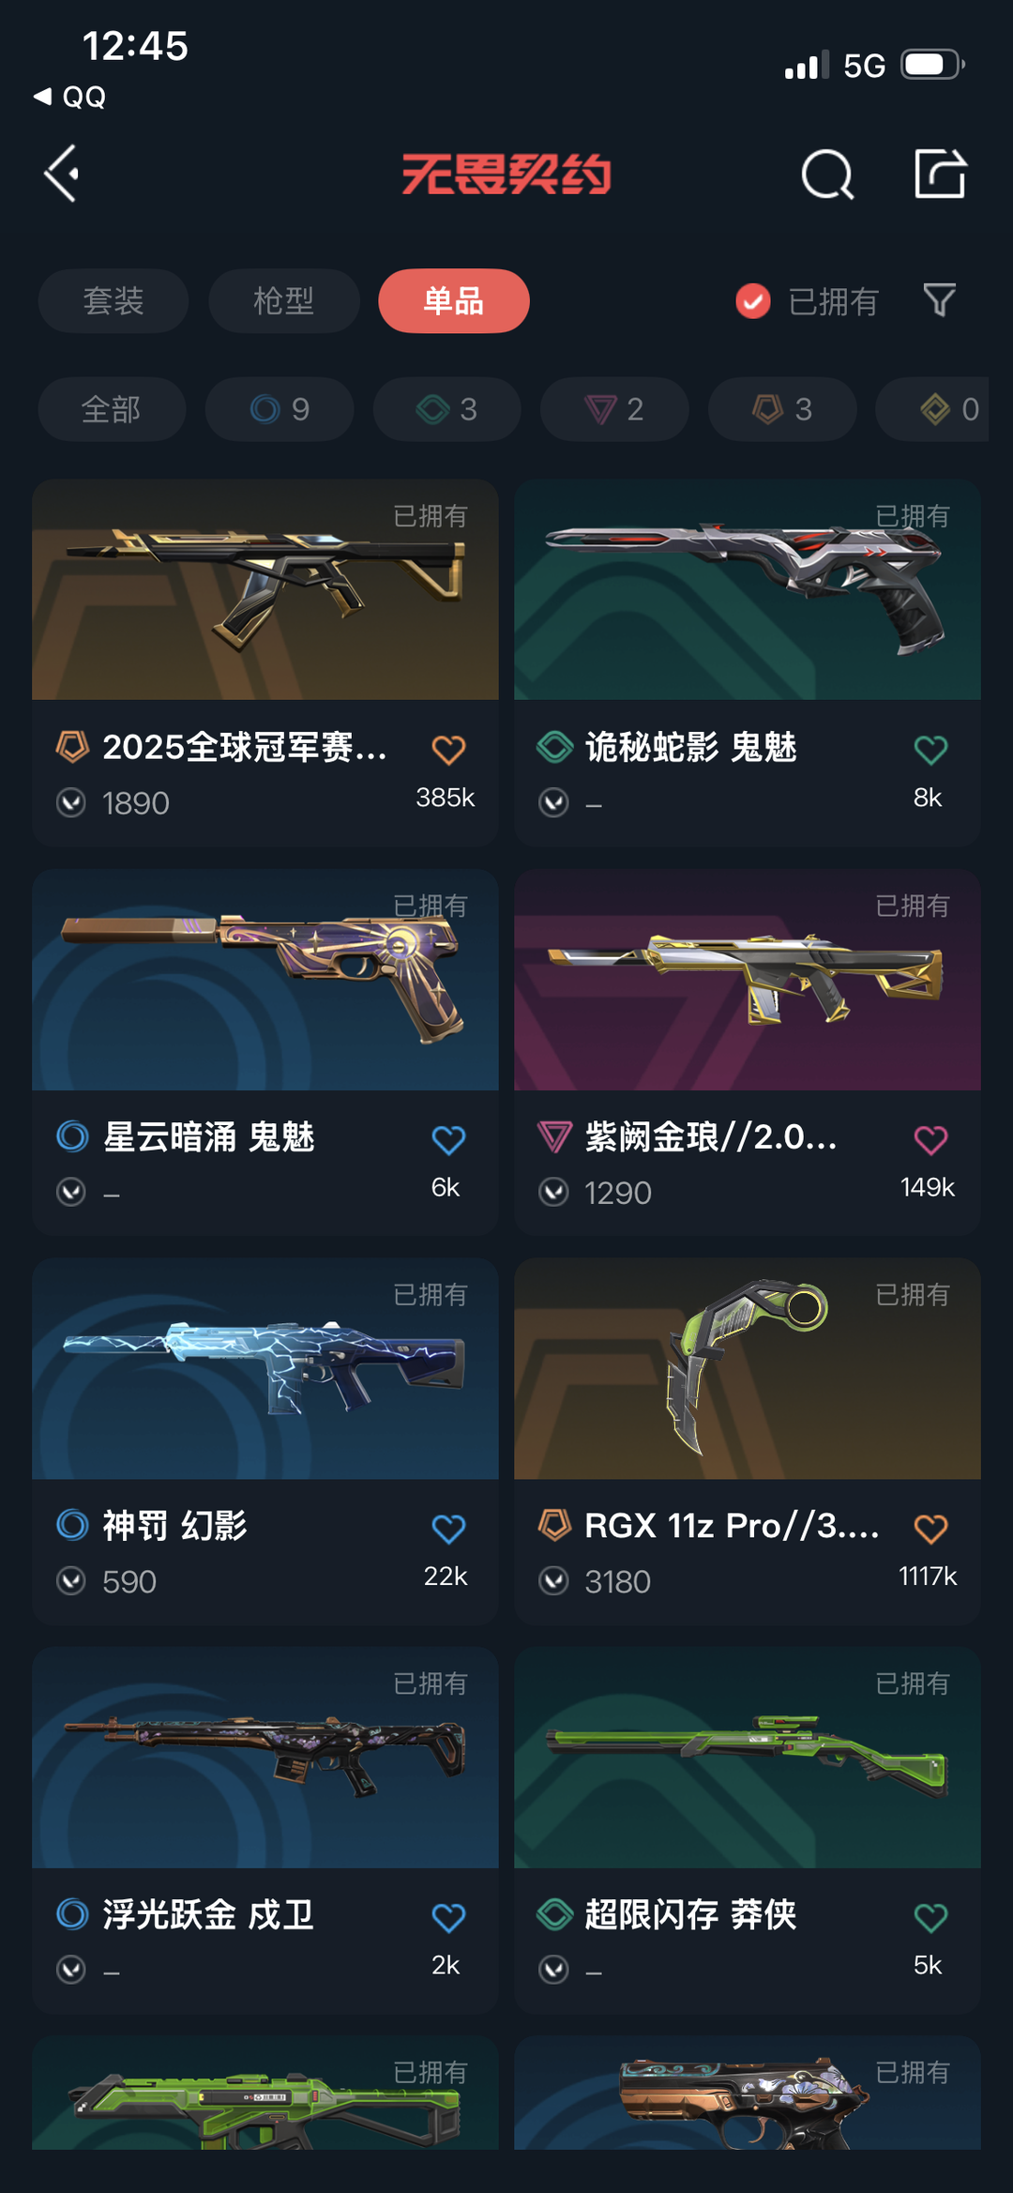
Task: Tap heart on 神罚 幻影 card
Action: tap(448, 1528)
